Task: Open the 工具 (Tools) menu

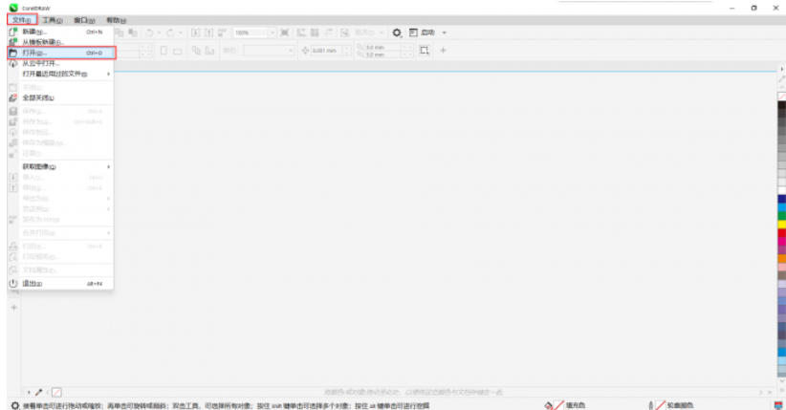Action: pos(53,20)
